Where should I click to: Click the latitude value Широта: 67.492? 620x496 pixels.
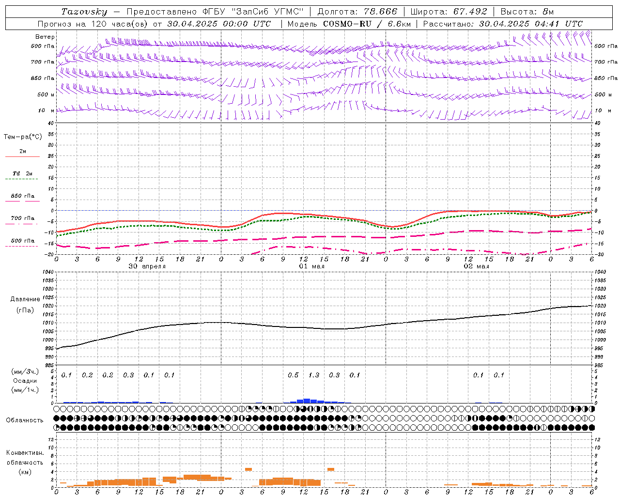(x=449, y=12)
